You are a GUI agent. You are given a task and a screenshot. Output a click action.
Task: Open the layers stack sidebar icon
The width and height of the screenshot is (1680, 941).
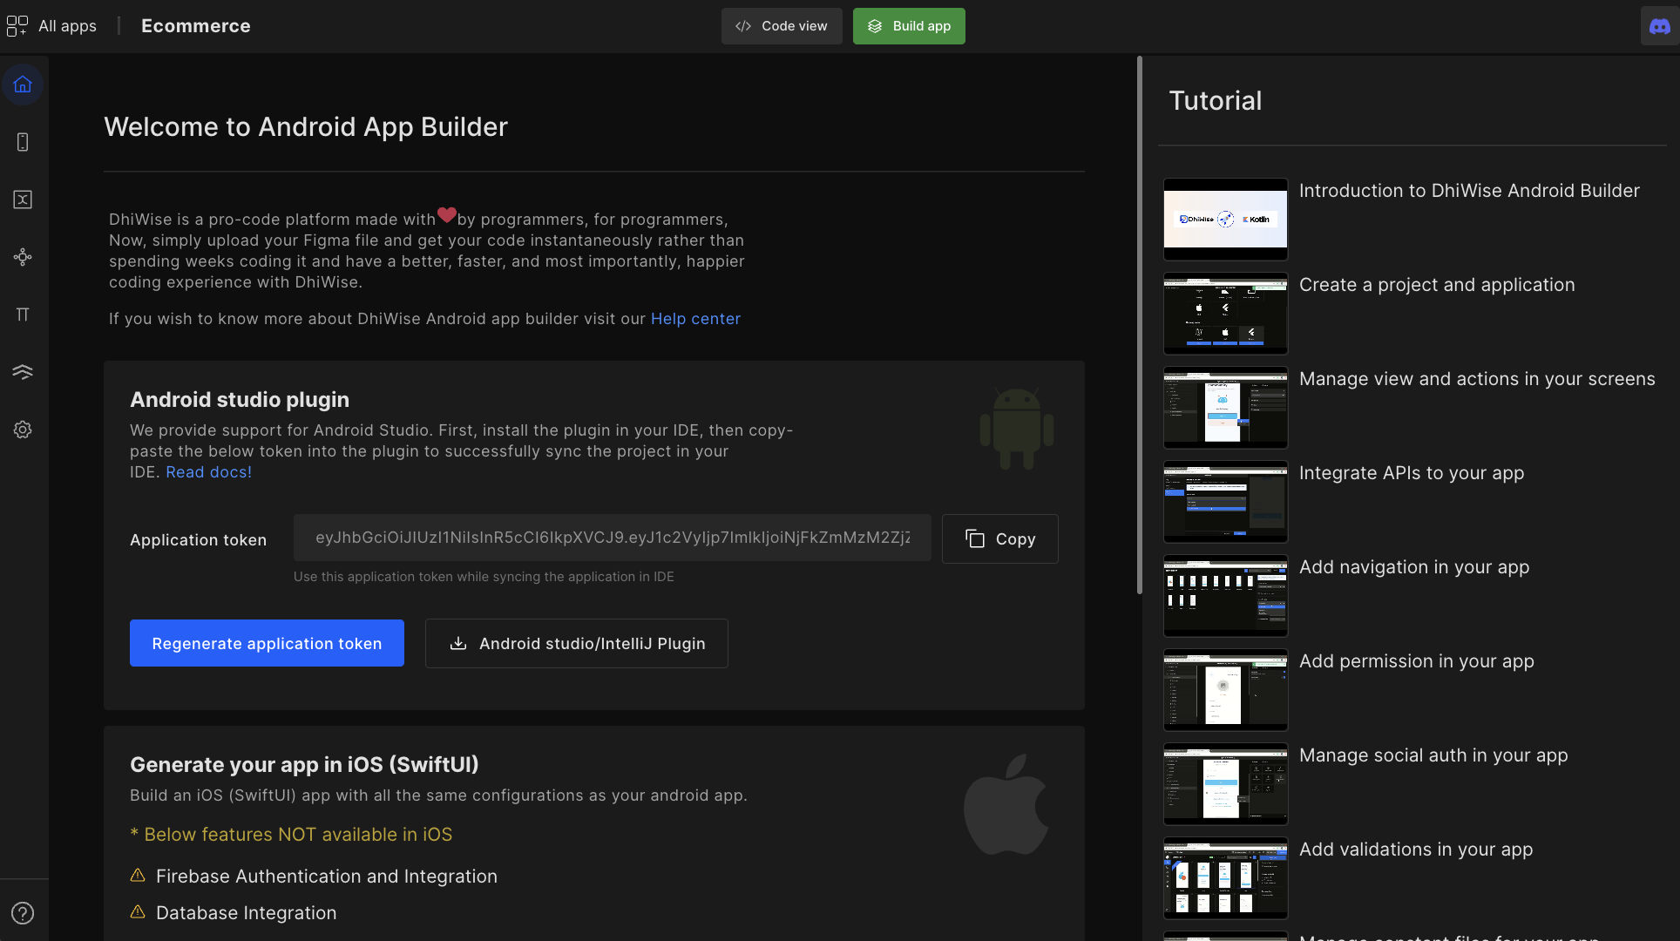[x=23, y=372]
